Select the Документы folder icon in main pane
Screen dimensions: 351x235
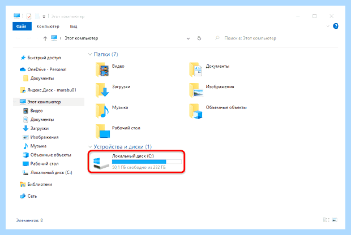point(196,70)
